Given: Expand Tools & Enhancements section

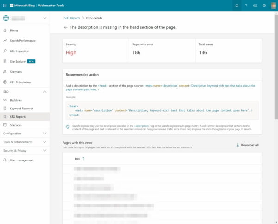Looking at the screenshot, I should click(44, 142).
